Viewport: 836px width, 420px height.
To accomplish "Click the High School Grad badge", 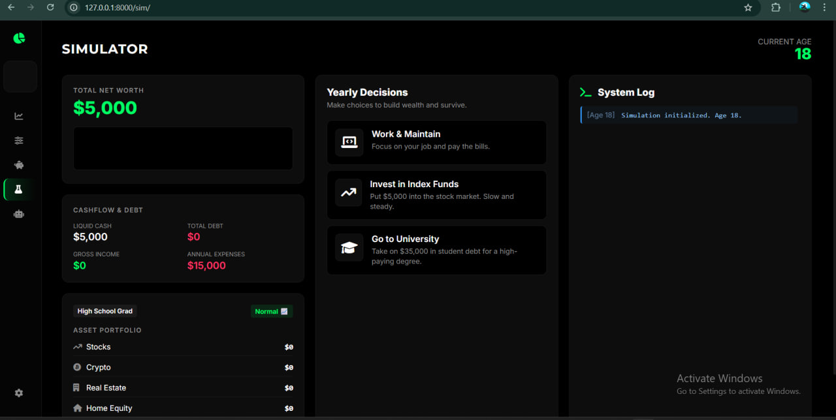I will (x=105, y=311).
